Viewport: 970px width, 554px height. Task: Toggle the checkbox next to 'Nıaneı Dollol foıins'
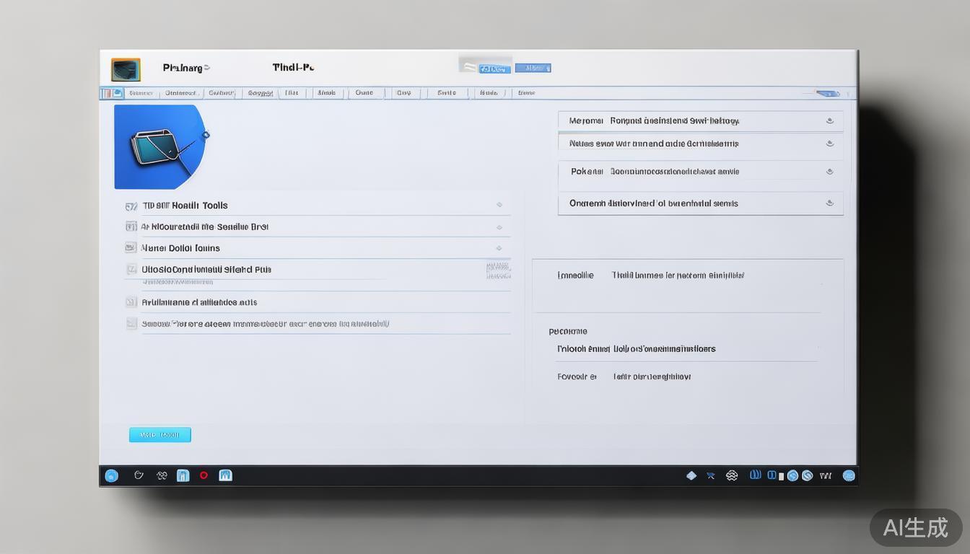pyautogui.click(x=131, y=247)
